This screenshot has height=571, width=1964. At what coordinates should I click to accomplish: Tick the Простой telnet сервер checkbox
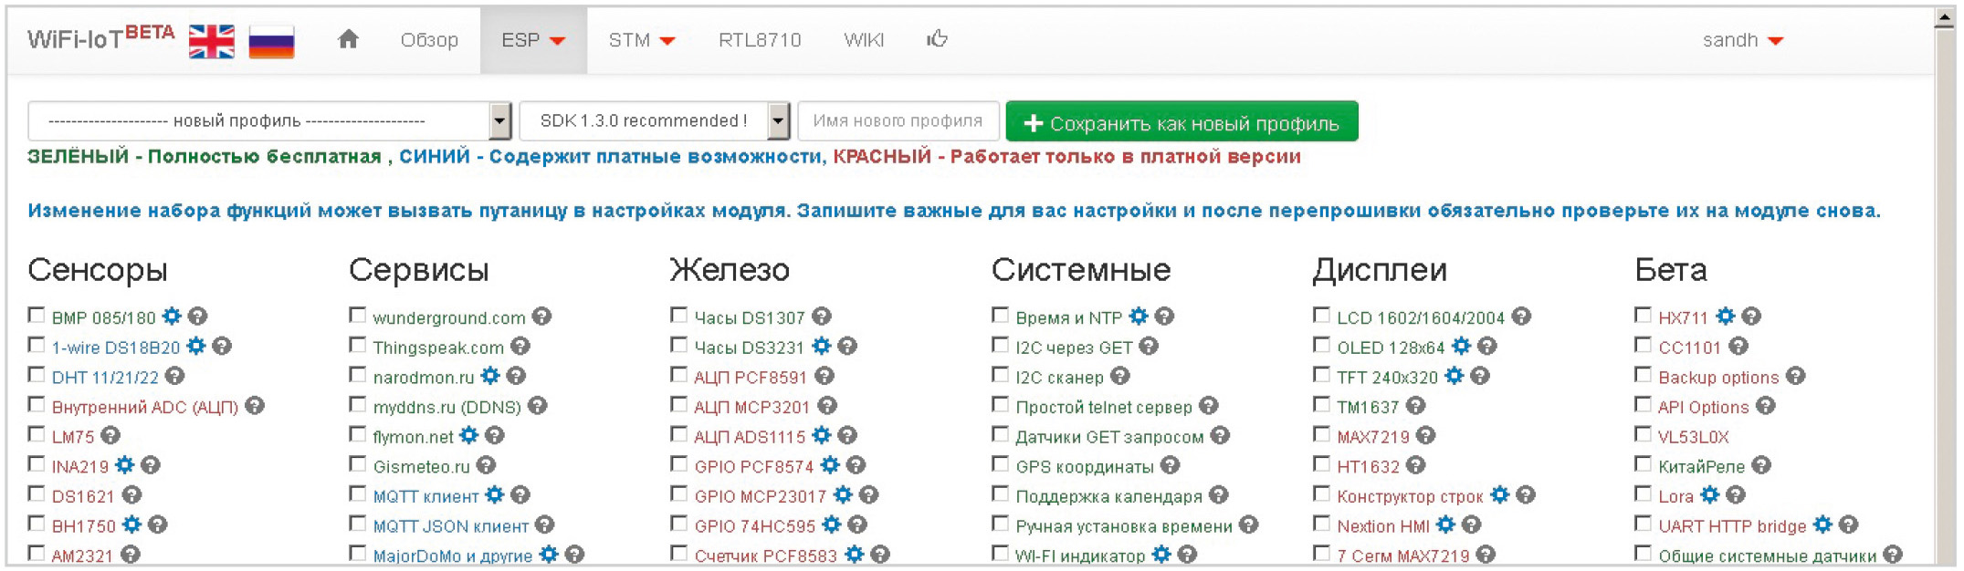tap(1000, 405)
